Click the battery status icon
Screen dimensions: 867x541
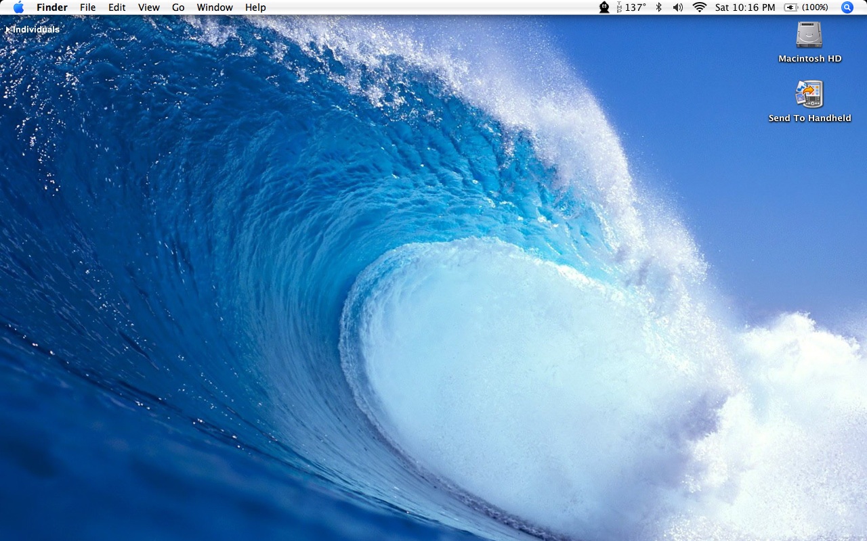(790, 7)
